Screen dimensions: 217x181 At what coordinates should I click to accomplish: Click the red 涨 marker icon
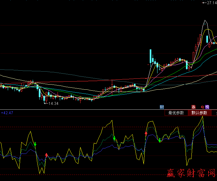coord(194,107)
